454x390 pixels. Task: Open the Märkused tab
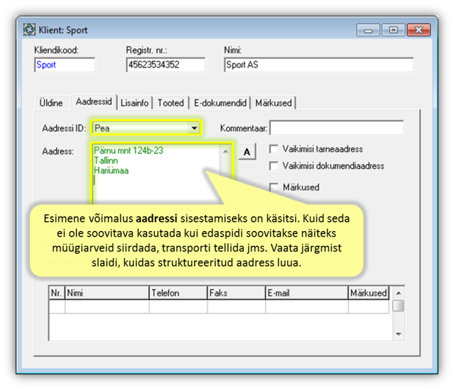coord(273,103)
